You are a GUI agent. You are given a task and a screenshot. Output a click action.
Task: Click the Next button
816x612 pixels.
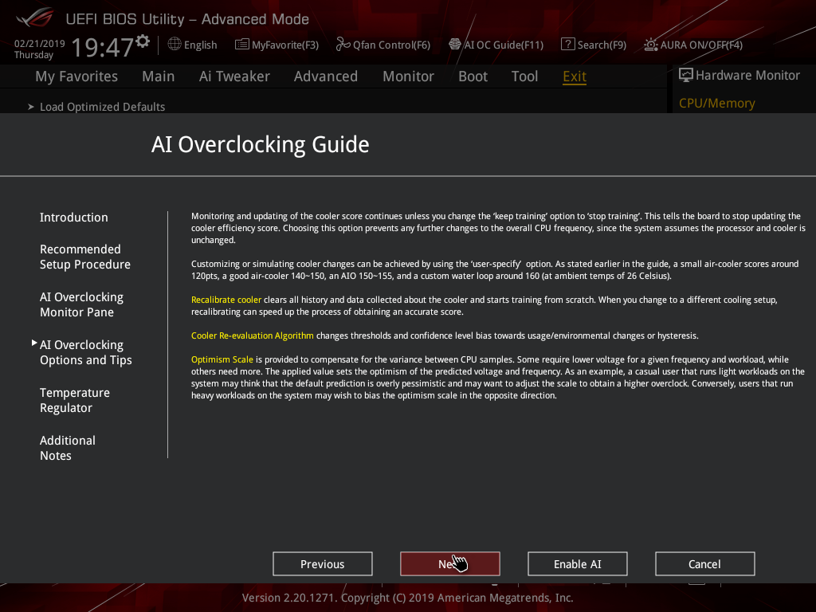click(450, 564)
